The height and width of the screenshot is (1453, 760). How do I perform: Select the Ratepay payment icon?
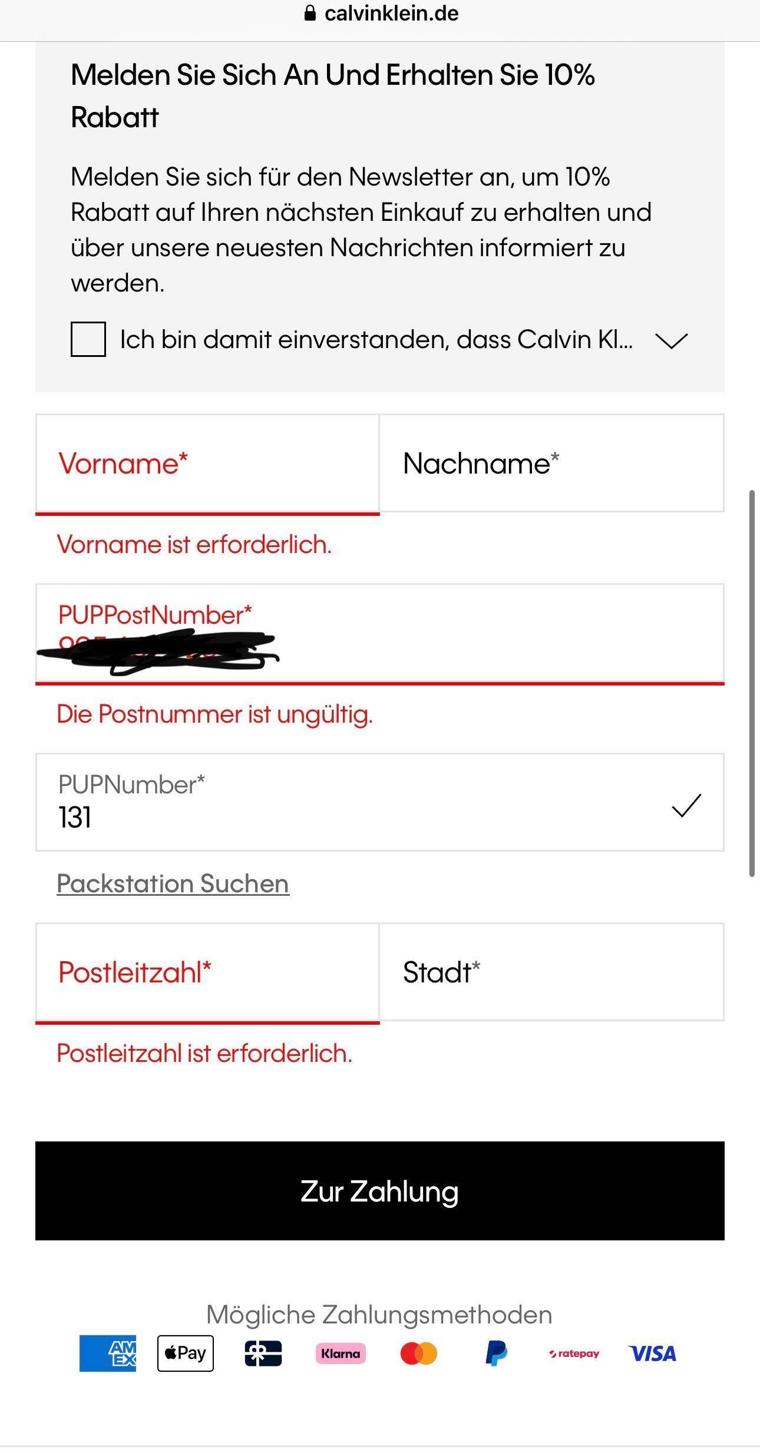[574, 1355]
